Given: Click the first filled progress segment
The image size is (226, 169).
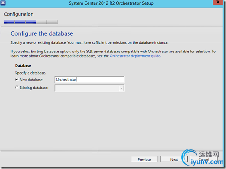Looking at the screenshot, I should click(9, 22).
